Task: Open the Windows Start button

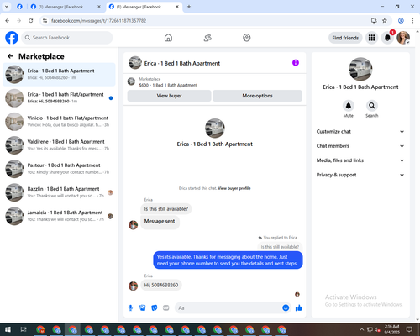Action: [8, 329]
